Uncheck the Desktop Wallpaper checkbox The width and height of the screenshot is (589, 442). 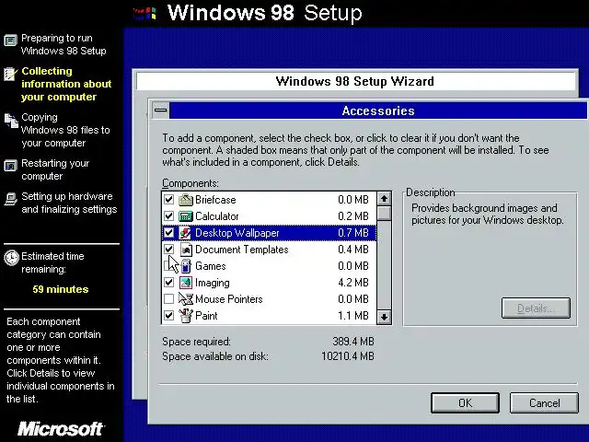[x=169, y=233]
